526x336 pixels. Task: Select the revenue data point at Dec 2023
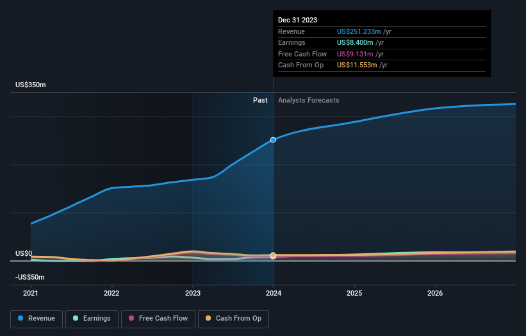(273, 140)
